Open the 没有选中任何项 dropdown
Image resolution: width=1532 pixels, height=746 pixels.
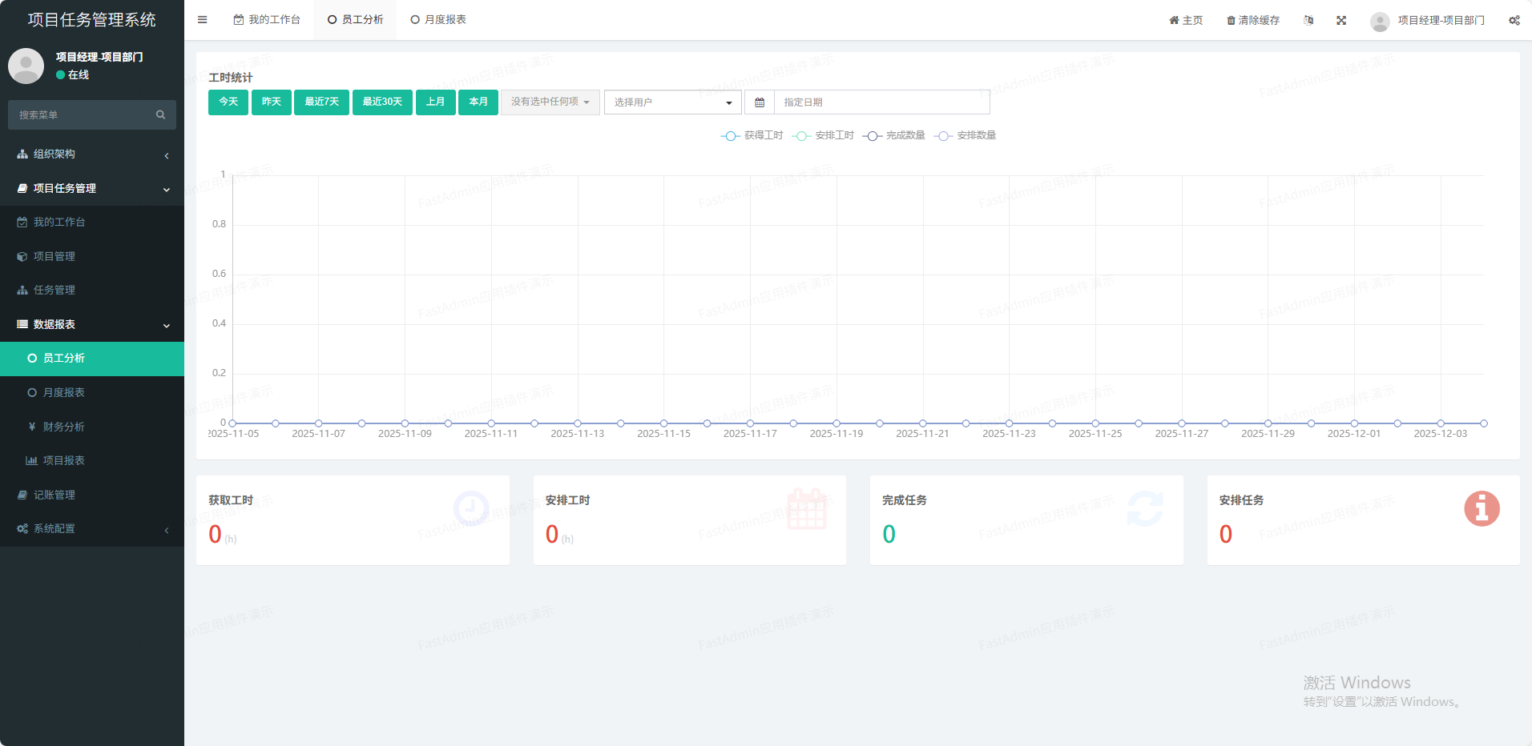550,102
